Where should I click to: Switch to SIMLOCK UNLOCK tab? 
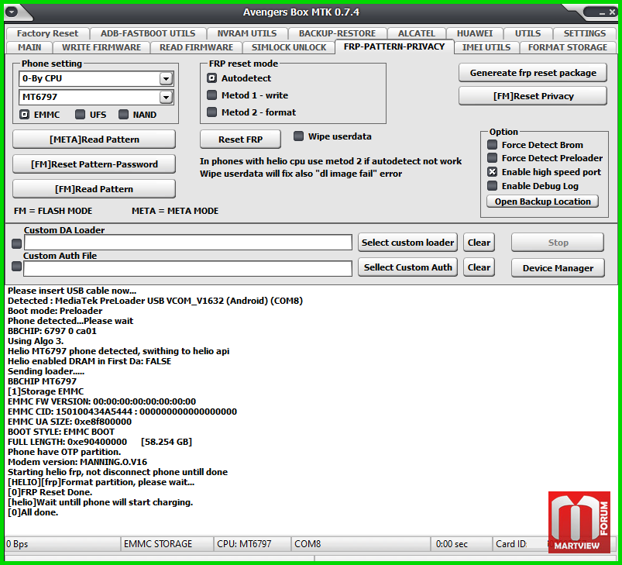click(289, 47)
